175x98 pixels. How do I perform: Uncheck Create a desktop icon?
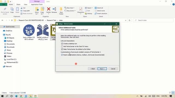[x=62, y=44]
